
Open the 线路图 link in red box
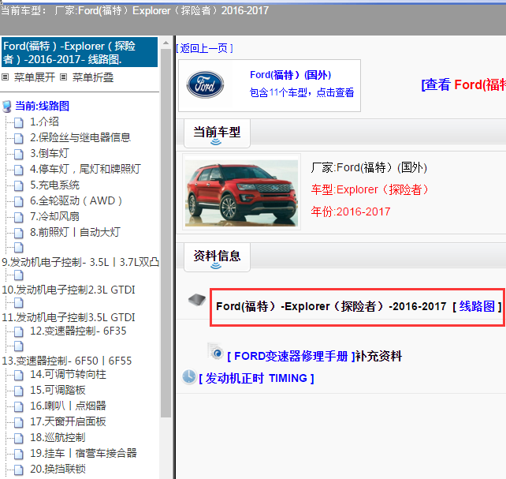477,306
